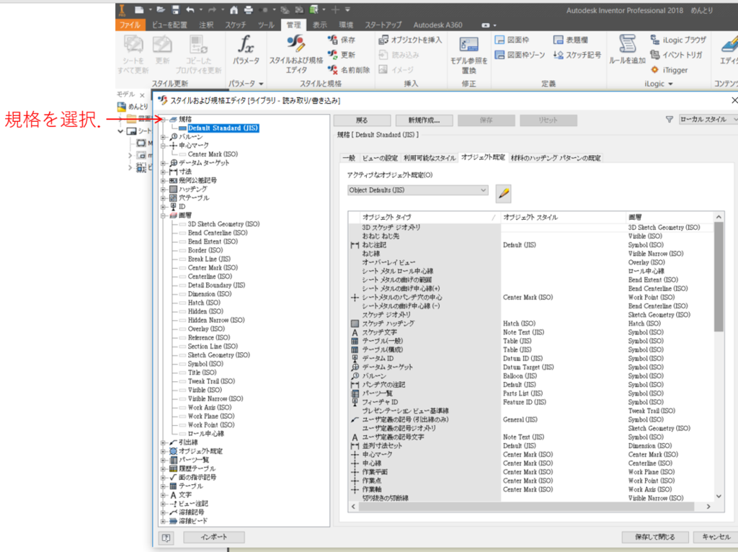Open the Object Defaults (JIS) combo box

[x=417, y=190]
